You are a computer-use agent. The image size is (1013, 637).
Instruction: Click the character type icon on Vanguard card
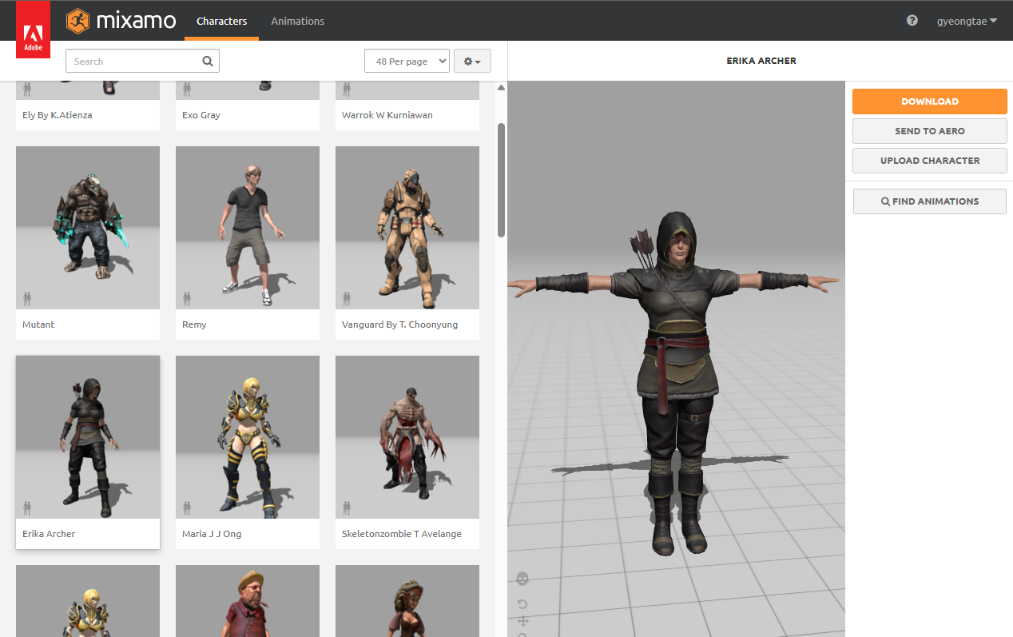(x=347, y=298)
